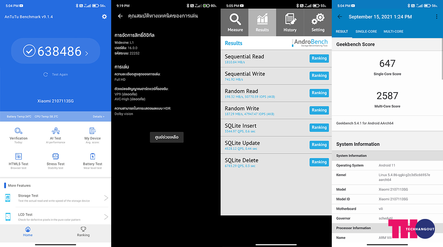This screenshot has height=247, width=443.
Task: Launch Stress Test icon
Action: (56, 156)
